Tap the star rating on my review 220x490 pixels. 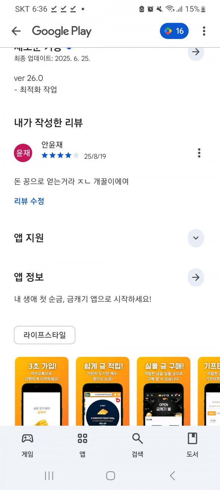click(60, 155)
